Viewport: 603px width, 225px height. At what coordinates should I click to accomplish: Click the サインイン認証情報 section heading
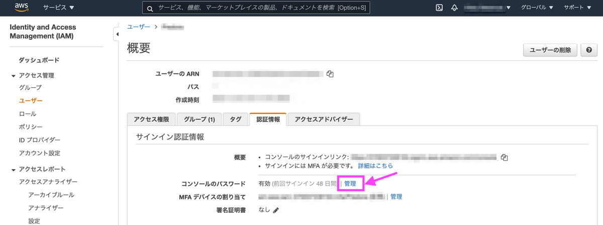170,137
